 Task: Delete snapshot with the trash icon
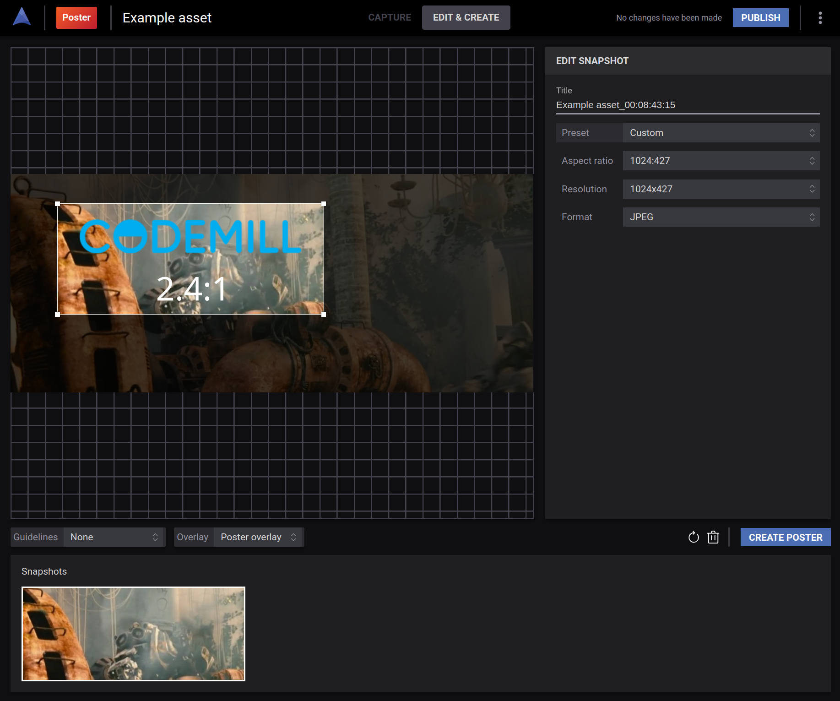tap(713, 537)
